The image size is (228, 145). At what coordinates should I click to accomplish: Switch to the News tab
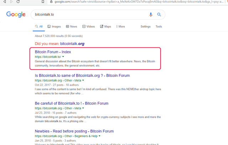72,26
